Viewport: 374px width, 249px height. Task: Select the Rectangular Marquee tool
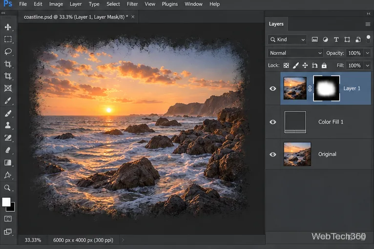click(x=8, y=39)
